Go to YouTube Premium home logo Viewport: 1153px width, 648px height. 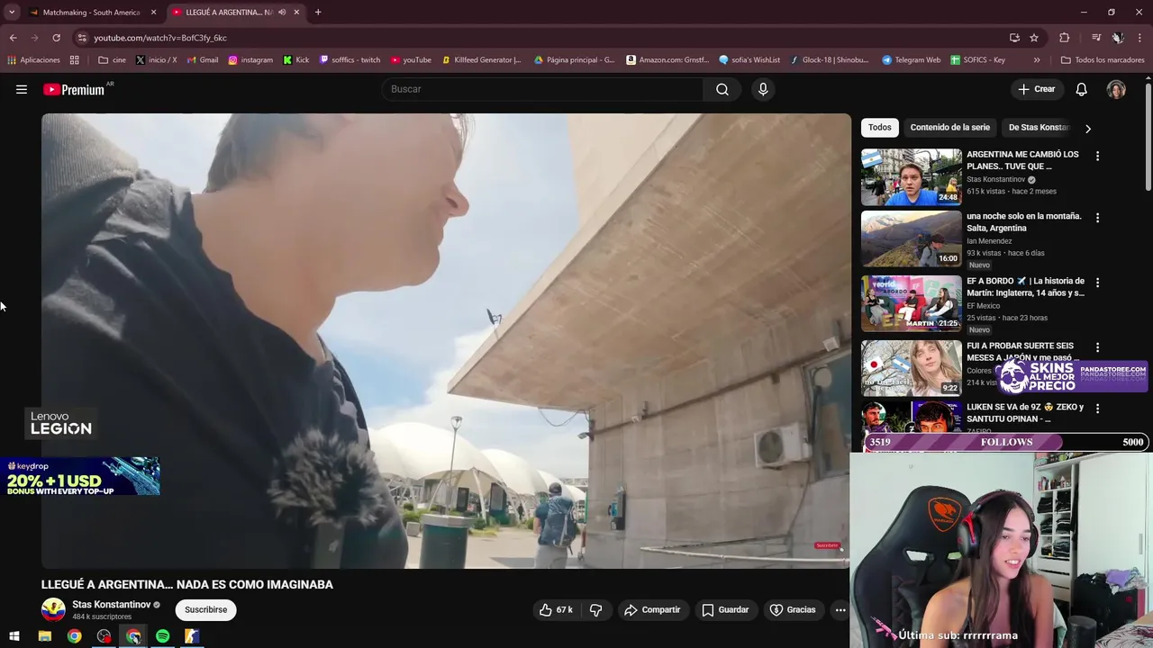pyautogui.click(x=74, y=89)
